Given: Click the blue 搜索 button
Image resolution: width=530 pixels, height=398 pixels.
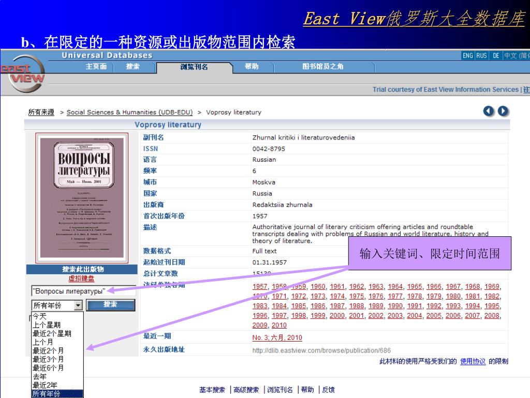Looking at the screenshot, I should tap(111, 305).
